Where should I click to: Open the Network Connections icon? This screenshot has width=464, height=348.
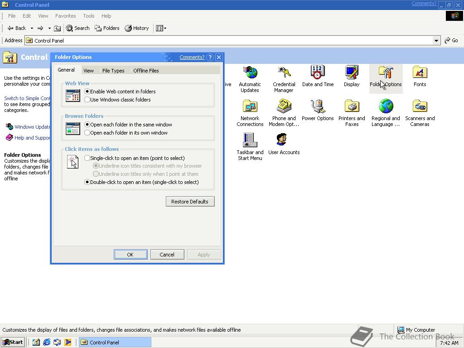[x=250, y=113]
